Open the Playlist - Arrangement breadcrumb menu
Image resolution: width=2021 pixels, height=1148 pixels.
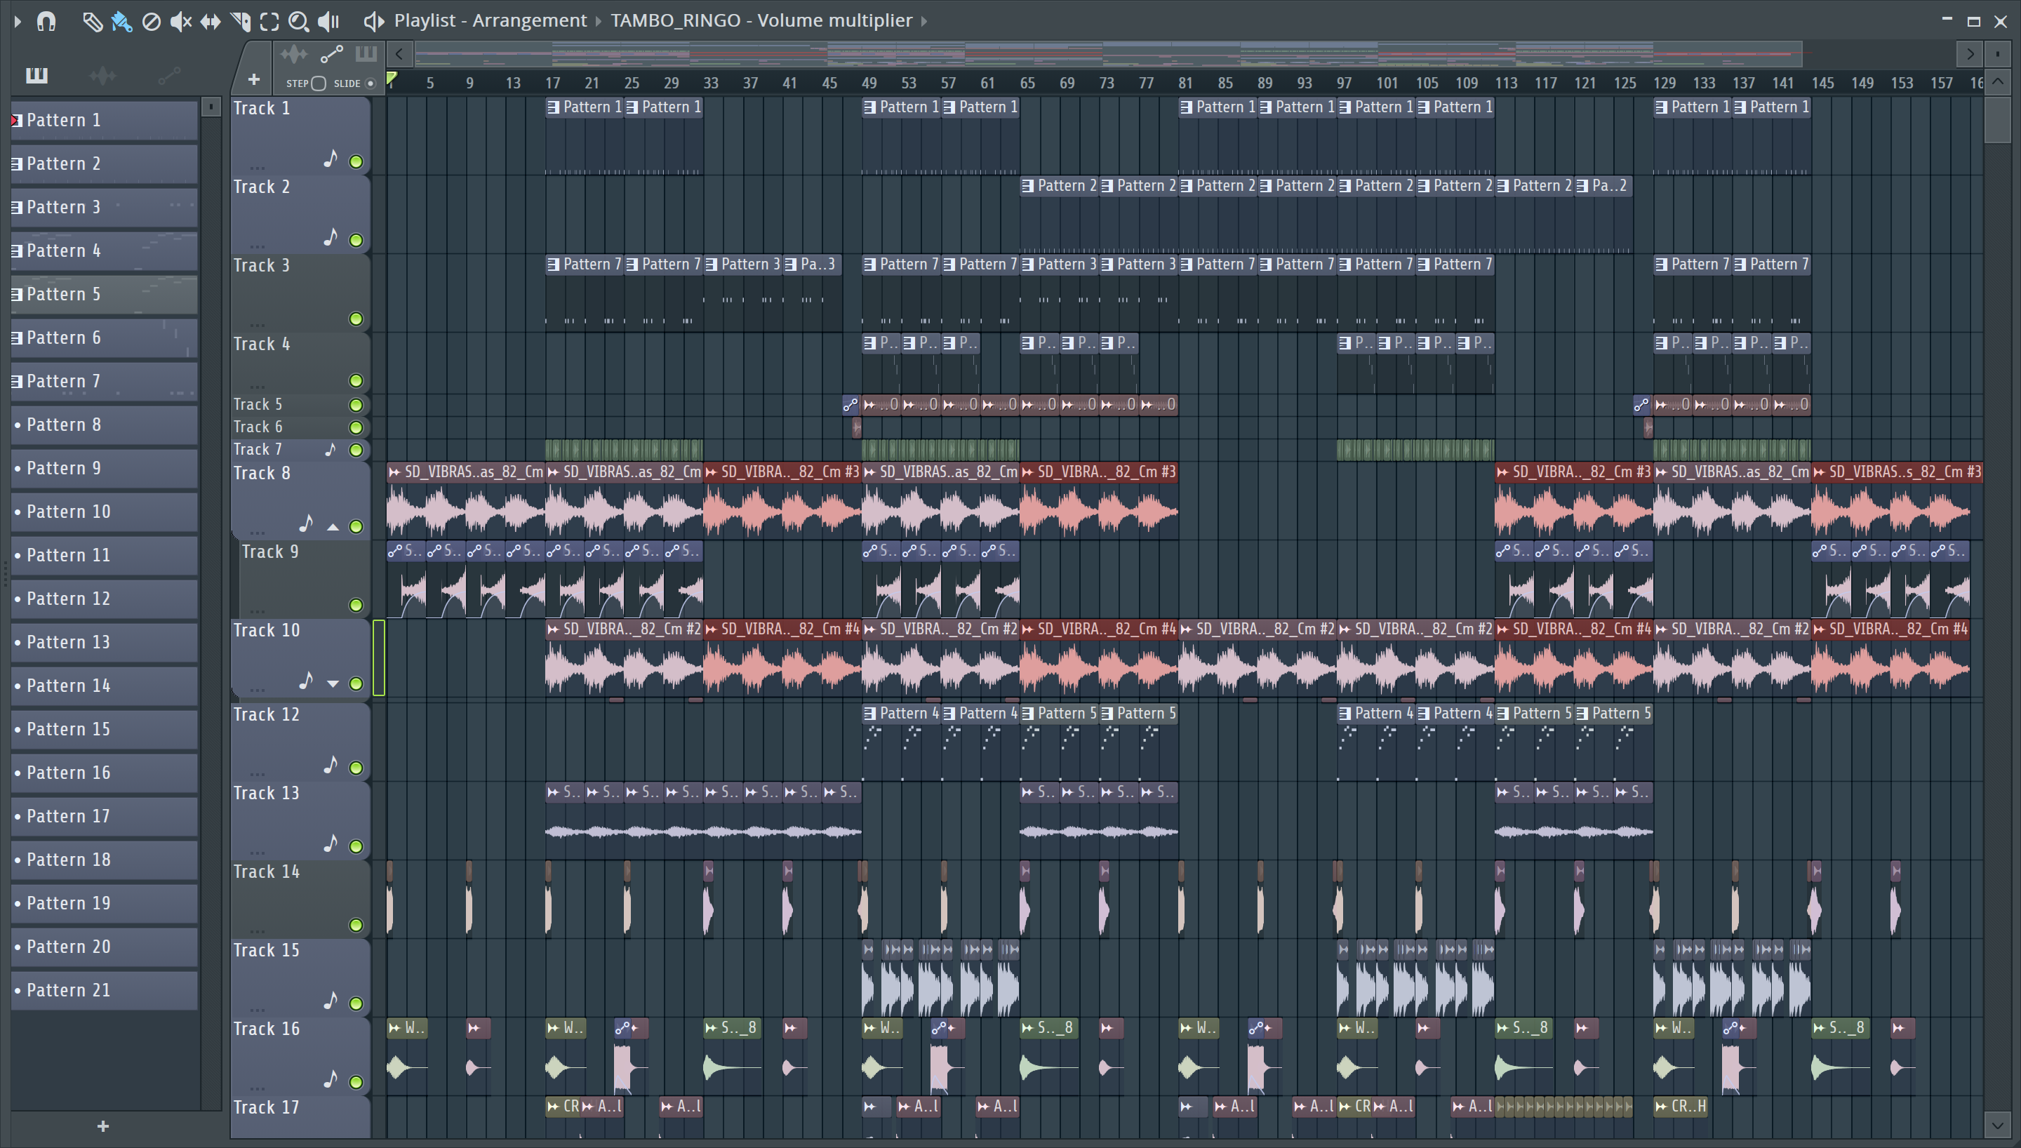click(x=491, y=20)
